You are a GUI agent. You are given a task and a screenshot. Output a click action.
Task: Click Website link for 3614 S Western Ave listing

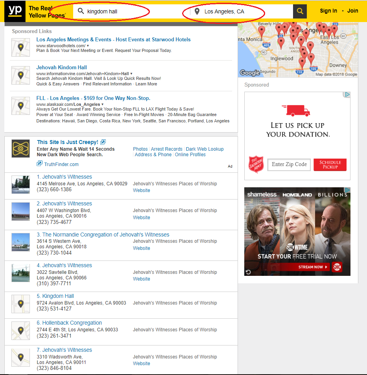coord(142,248)
